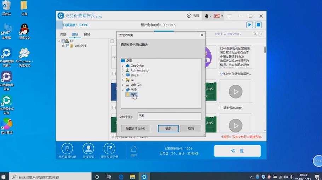322x180 pixels.
Task: Toggle the select-all checkbox above the file previews
Action: 112,41
